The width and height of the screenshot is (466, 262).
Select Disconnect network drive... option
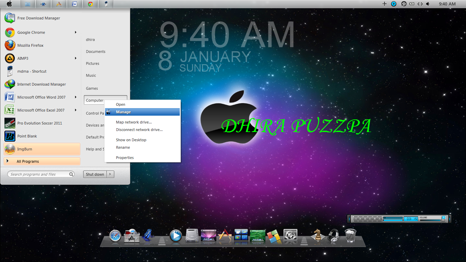pos(143,130)
